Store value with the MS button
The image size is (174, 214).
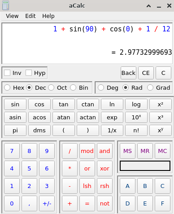point(127,151)
